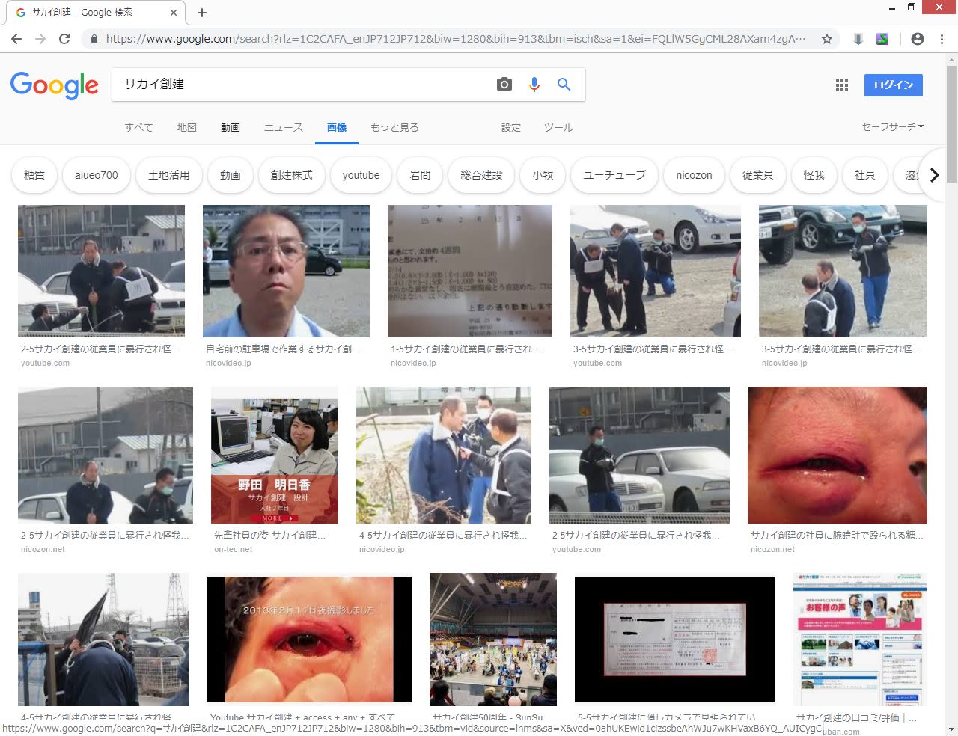Search by image using camera icon
Screen dimensions: 958x736
(504, 85)
